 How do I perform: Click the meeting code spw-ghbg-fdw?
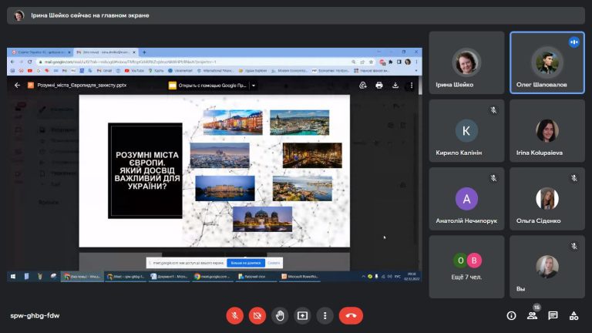35,315
